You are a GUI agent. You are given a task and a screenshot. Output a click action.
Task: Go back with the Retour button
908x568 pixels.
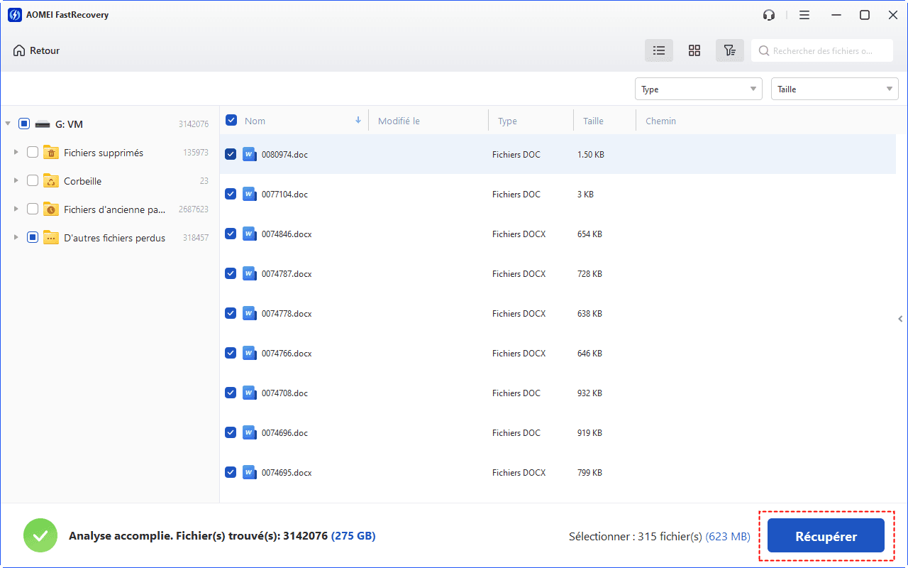(x=37, y=50)
